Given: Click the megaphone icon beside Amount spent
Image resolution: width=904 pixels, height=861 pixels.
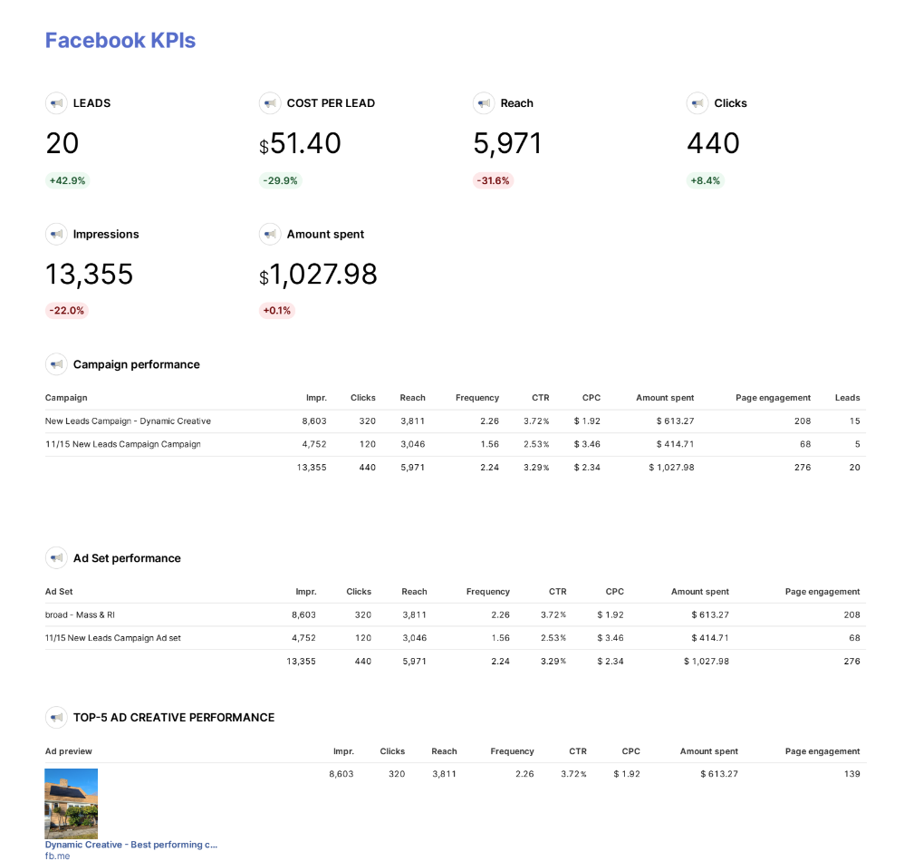Looking at the screenshot, I should [x=270, y=234].
